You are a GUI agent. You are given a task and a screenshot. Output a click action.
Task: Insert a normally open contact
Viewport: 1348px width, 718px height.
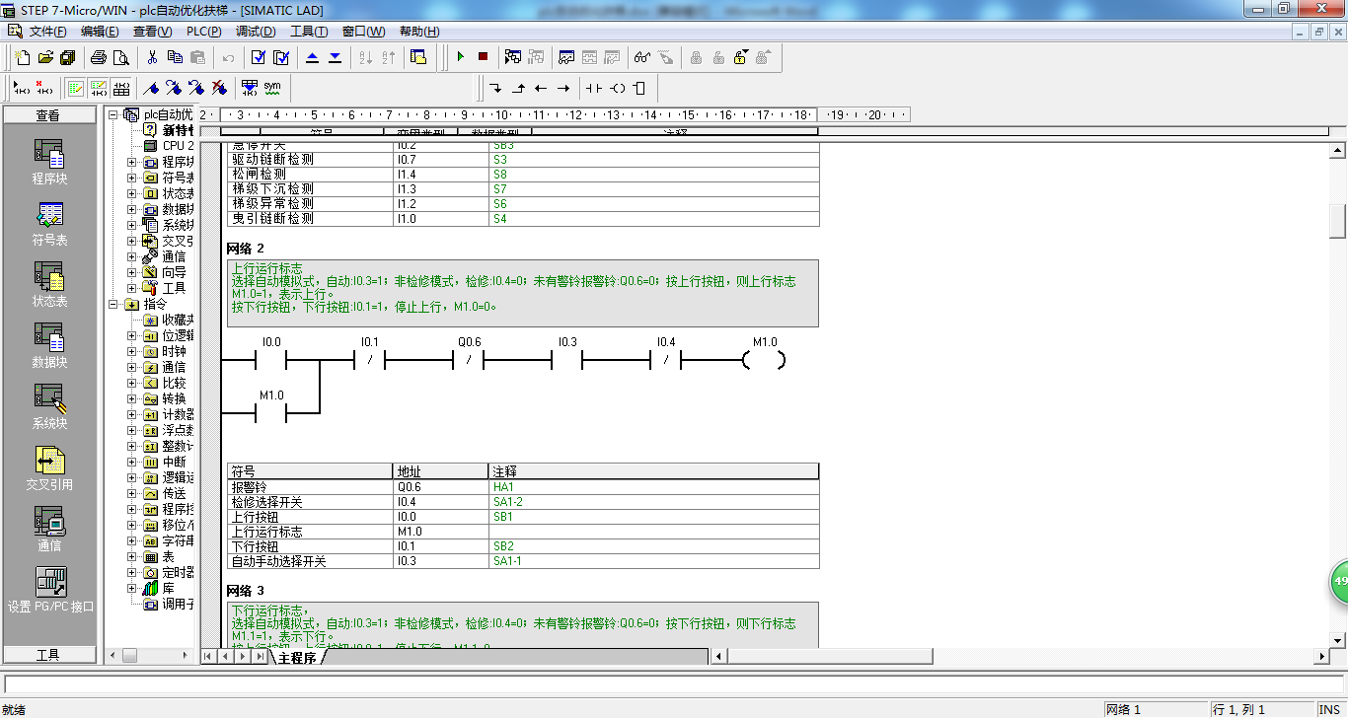tap(593, 88)
